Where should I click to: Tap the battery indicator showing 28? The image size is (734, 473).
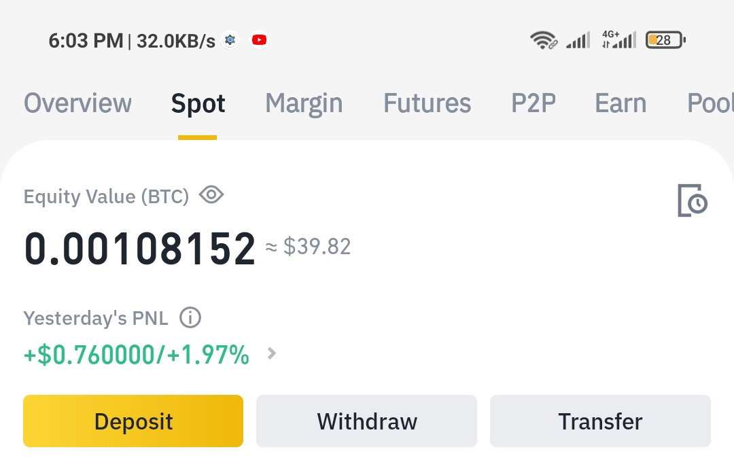665,40
